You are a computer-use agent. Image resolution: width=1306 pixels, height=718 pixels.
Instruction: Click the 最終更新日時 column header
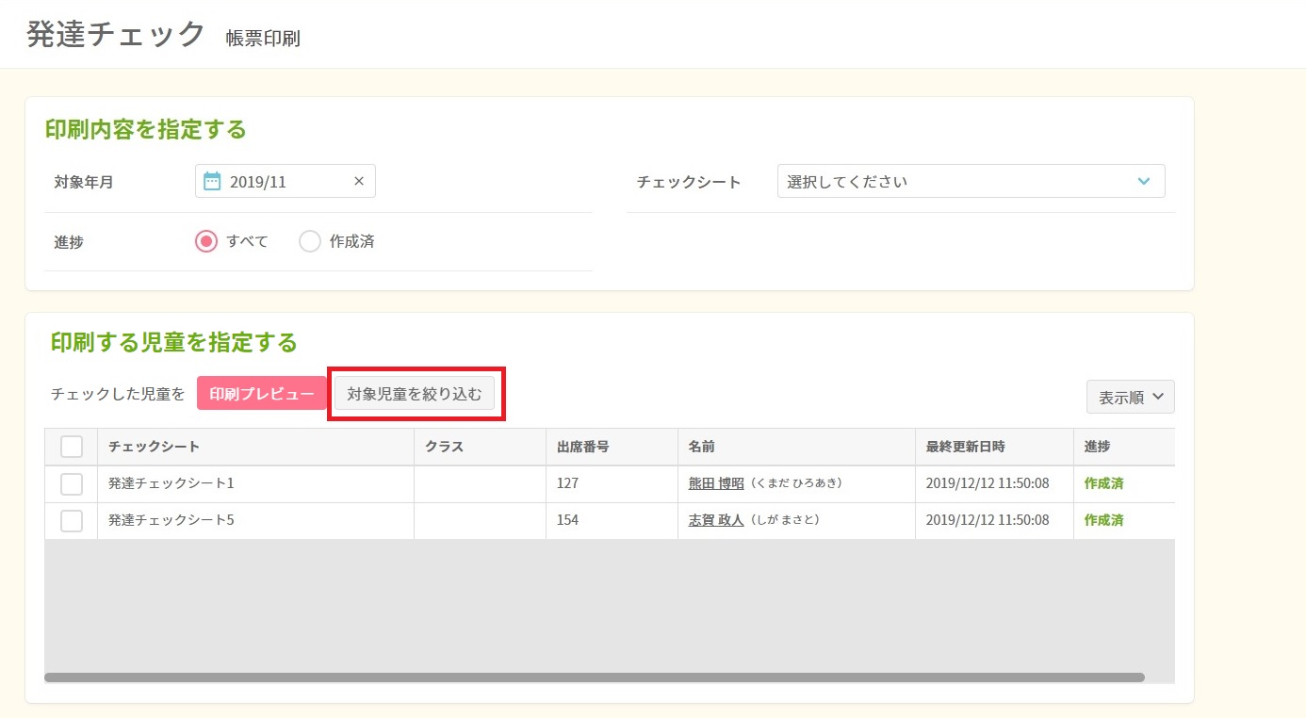(x=994, y=447)
